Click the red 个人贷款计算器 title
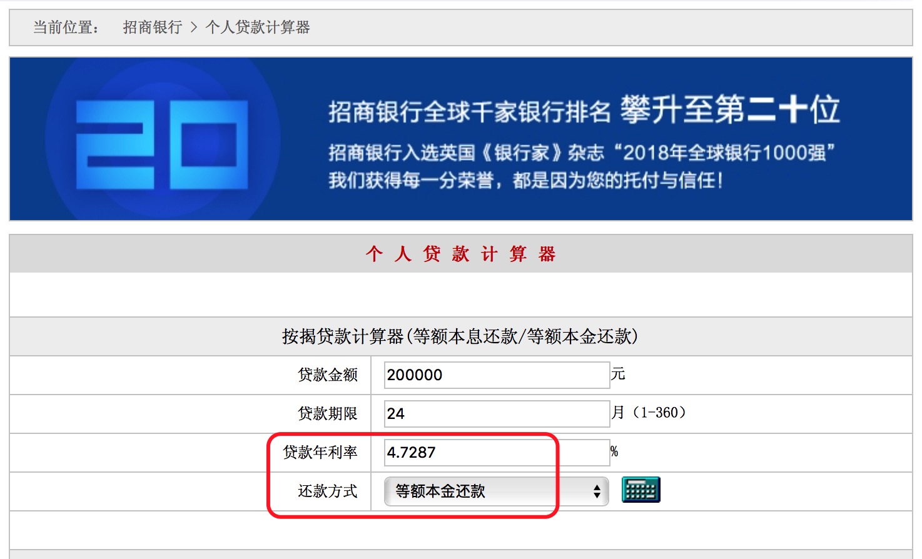 point(461,254)
